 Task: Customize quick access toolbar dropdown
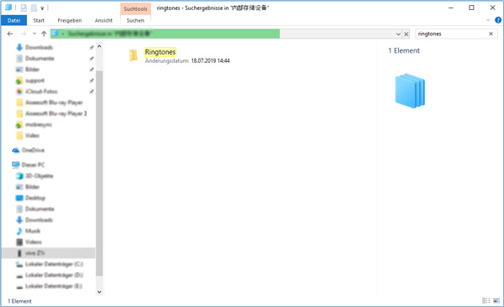(x=42, y=8)
